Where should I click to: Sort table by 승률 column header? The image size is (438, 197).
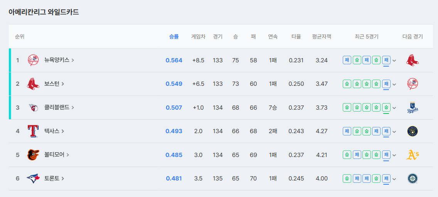[x=174, y=37]
